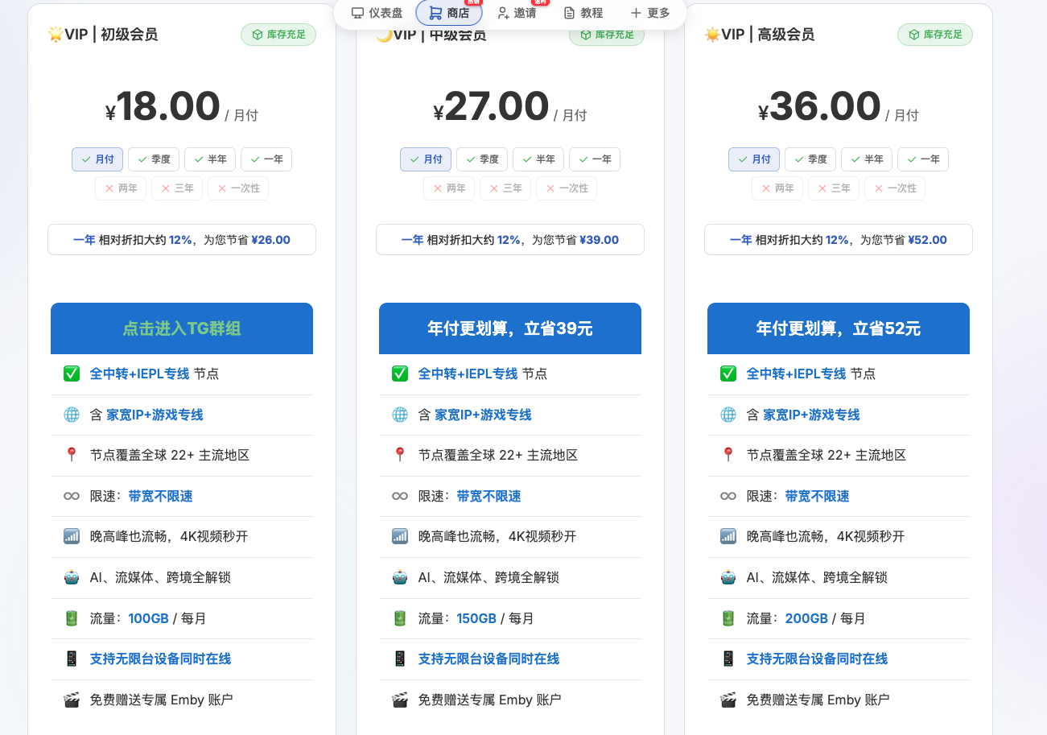Click the battery icon beside 流量 100GB
The image size is (1047, 735).
coord(72,618)
